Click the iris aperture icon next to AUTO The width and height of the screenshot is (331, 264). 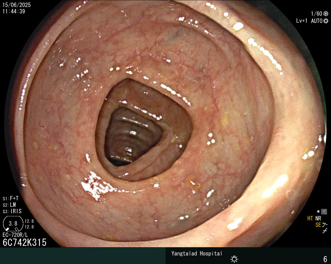(326, 21)
